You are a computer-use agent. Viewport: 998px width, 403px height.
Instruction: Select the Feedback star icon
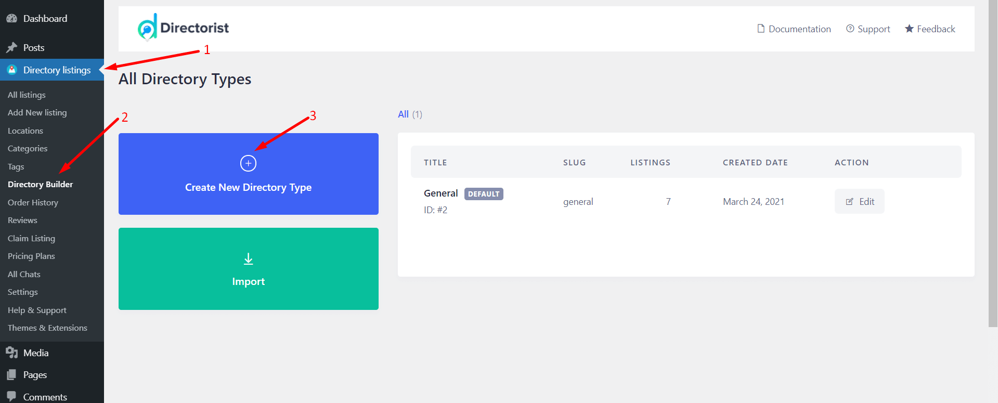pos(909,29)
